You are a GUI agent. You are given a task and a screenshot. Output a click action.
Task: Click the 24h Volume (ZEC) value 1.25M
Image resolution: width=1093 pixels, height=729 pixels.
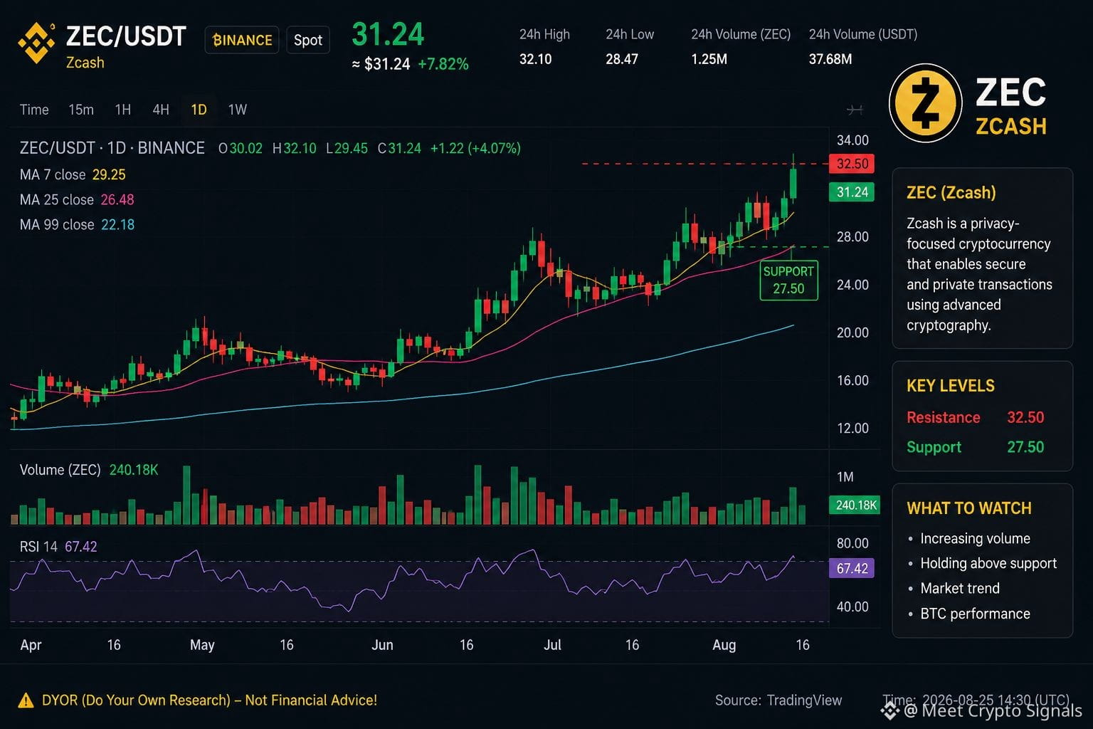[709, 59]
